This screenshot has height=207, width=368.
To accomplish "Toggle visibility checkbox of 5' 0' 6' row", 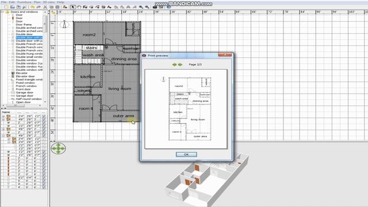I will click(44, 181).
